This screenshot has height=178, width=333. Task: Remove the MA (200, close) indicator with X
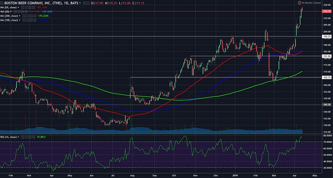pos(35,16)
